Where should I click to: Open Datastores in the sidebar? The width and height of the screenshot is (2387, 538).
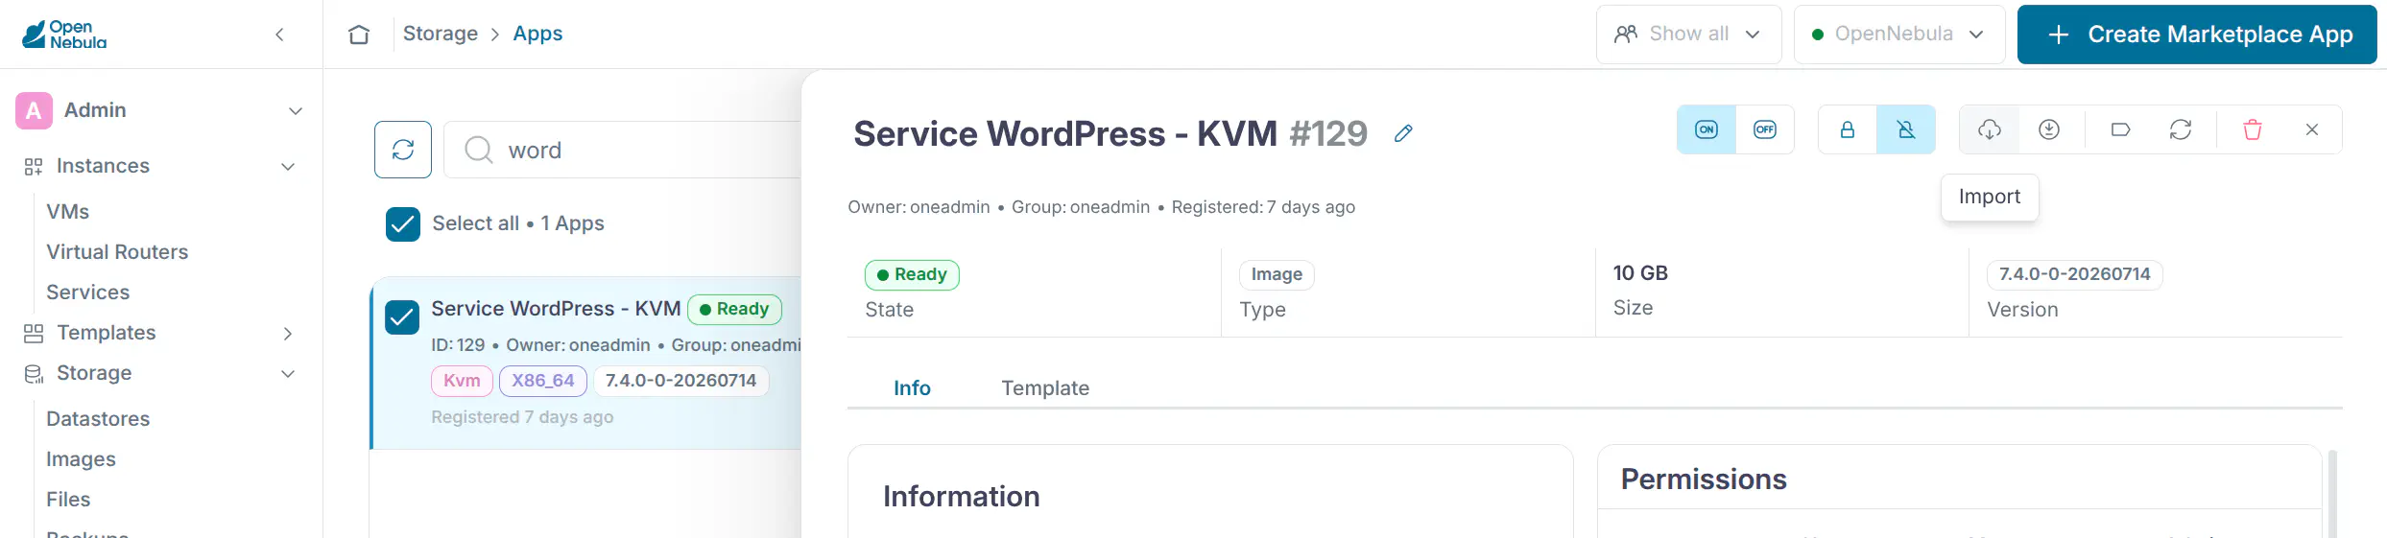98,419
